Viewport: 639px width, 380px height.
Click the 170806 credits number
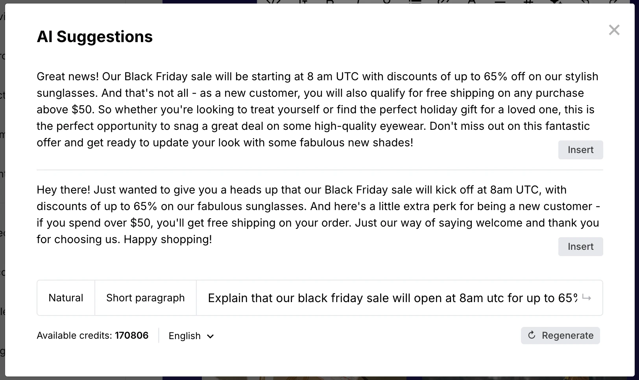click(x=131, y=336)
